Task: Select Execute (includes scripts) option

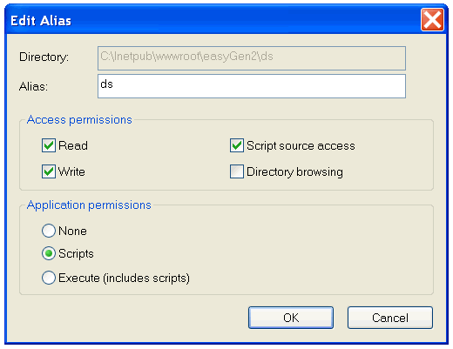Action: (x=49, y=278)
